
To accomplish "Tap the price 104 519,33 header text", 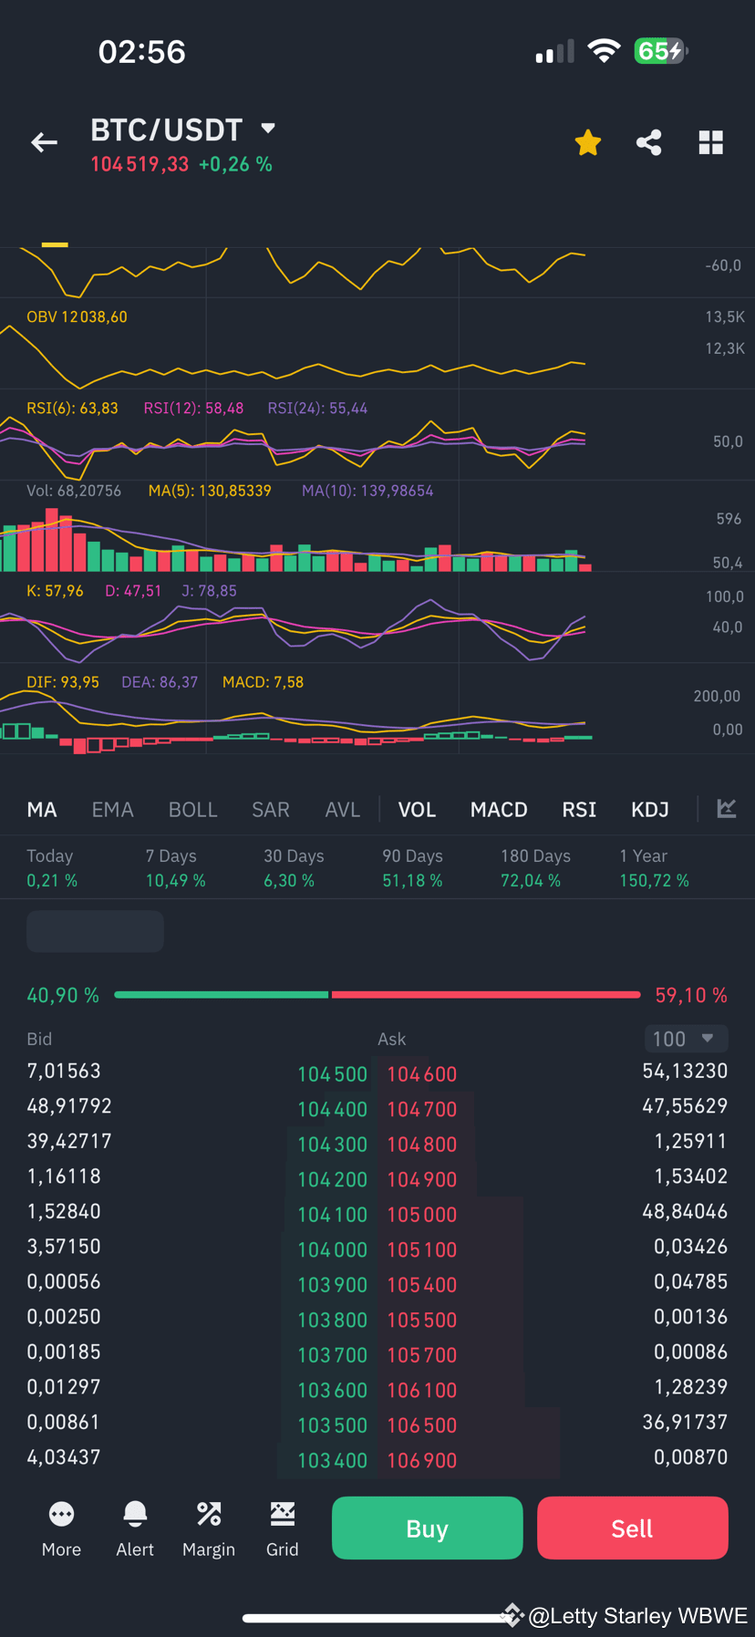I will (x=140, y=164).
